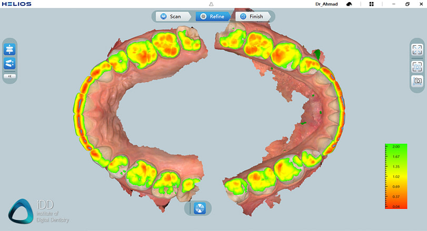
Task: Take a snapshot with the camera icon
Action: [x=417, y=81]
